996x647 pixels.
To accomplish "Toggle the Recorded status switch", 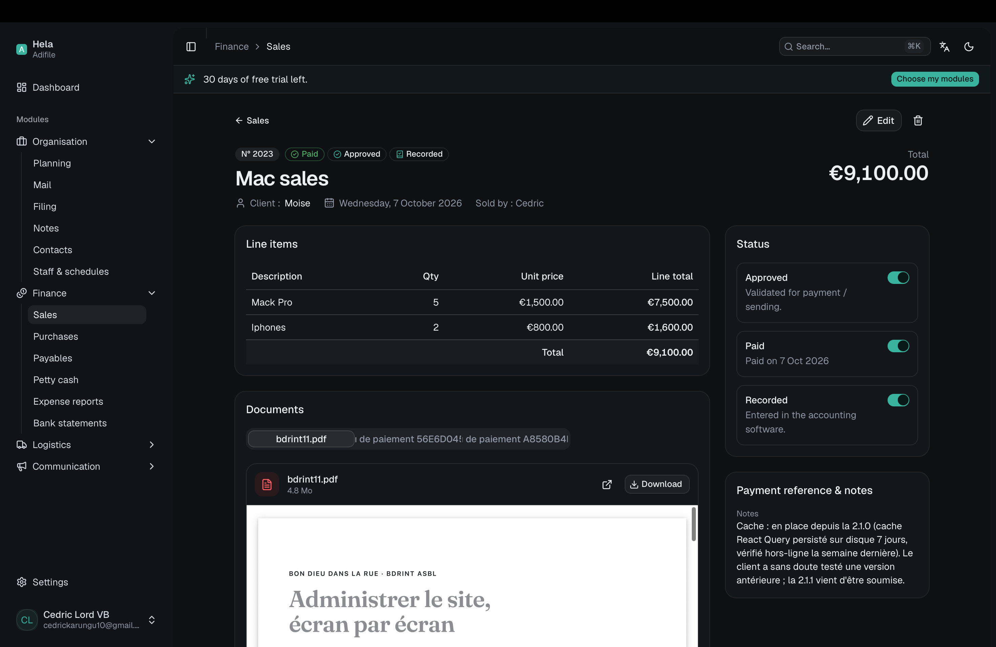I will pyautogui.click(x=898, y=400).
